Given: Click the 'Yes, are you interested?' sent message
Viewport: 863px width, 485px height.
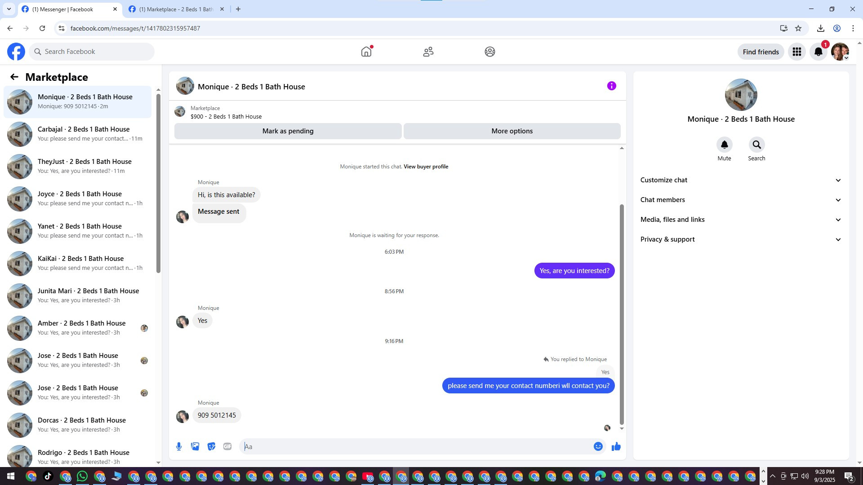Looking at the screenshot, I should [574, 271].
